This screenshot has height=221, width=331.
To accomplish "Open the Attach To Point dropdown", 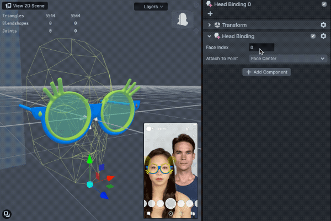I will pyautogui.click(x=288, y=59).
